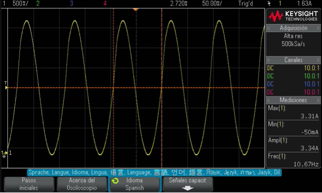Select the Mediciones panel header
Viewport: 322px width, 193px height.
[293, 100]
